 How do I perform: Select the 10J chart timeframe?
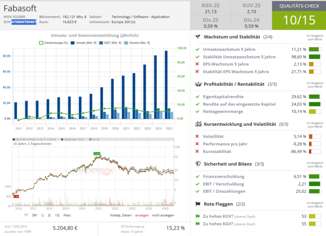[57, 215]
